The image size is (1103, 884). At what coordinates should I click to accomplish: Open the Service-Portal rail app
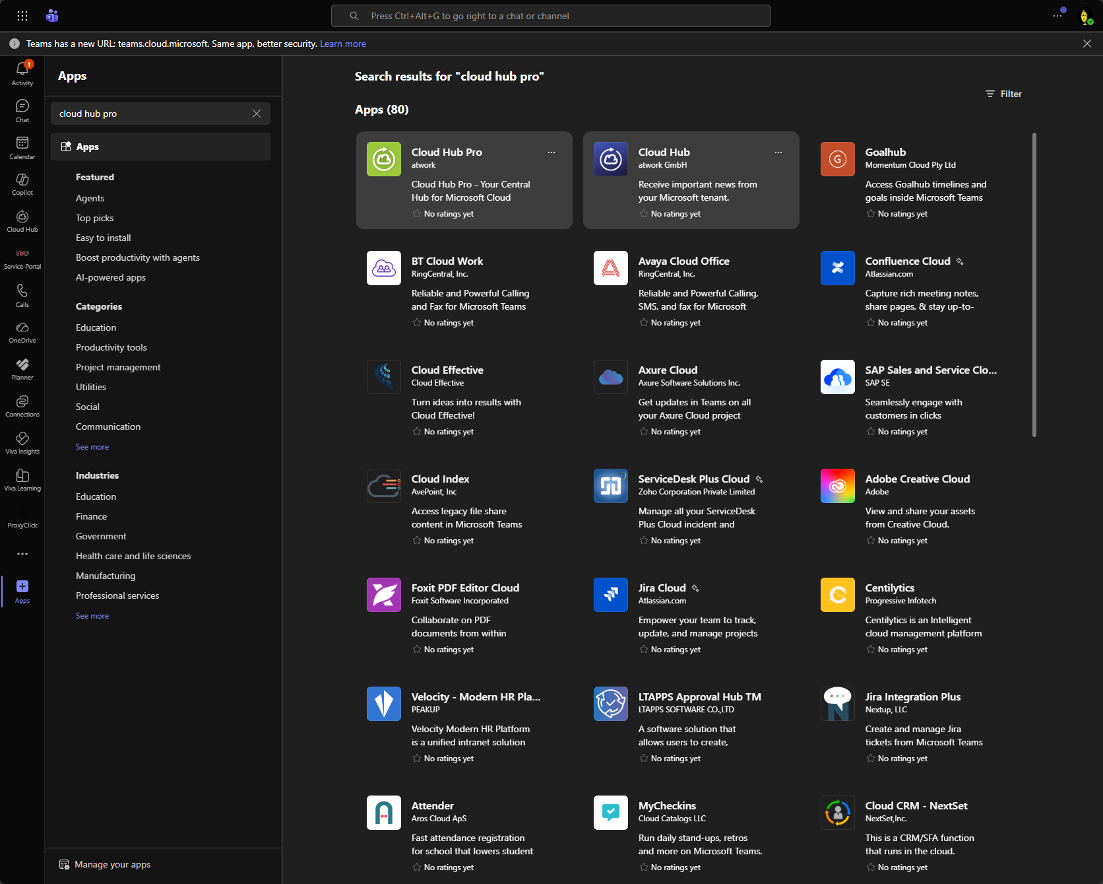point(22,259)
